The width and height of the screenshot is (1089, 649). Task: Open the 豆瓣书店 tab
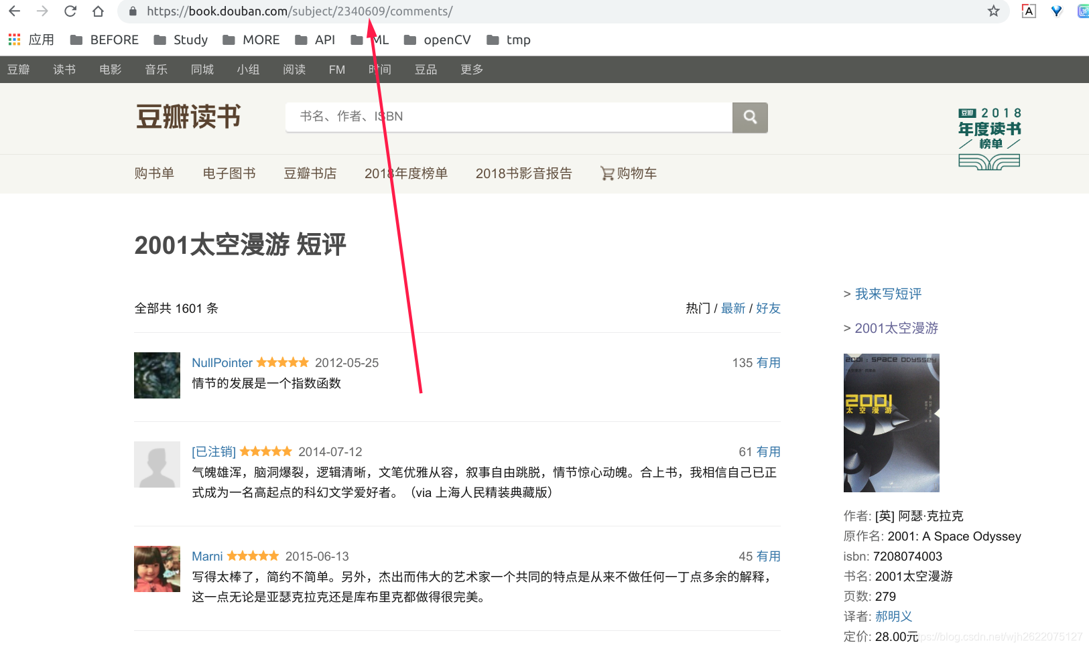310,173
